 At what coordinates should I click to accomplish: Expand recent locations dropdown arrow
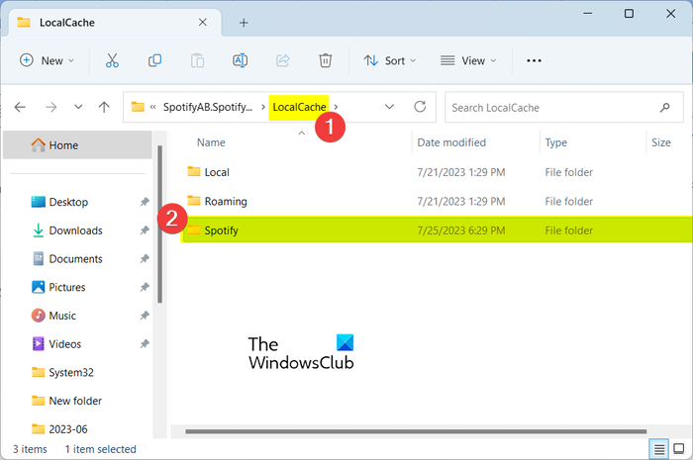(x=78, y=107)
